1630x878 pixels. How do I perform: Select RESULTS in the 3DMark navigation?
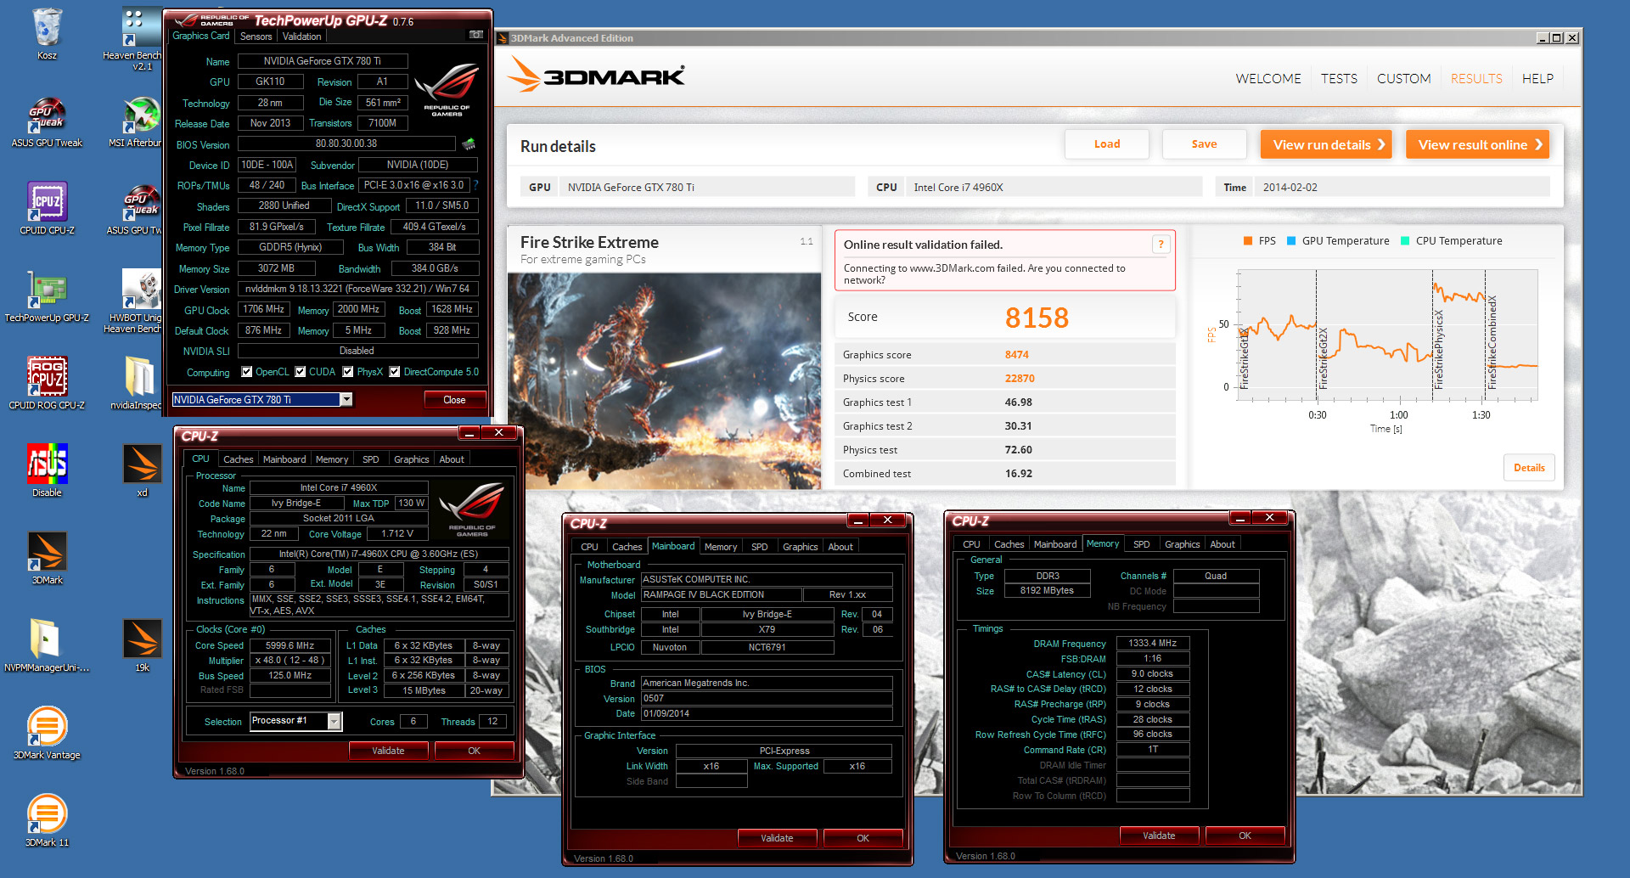pyautogui.click(x=1476, y=78)
